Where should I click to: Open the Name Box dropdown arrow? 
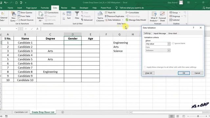tap(16, 29)
